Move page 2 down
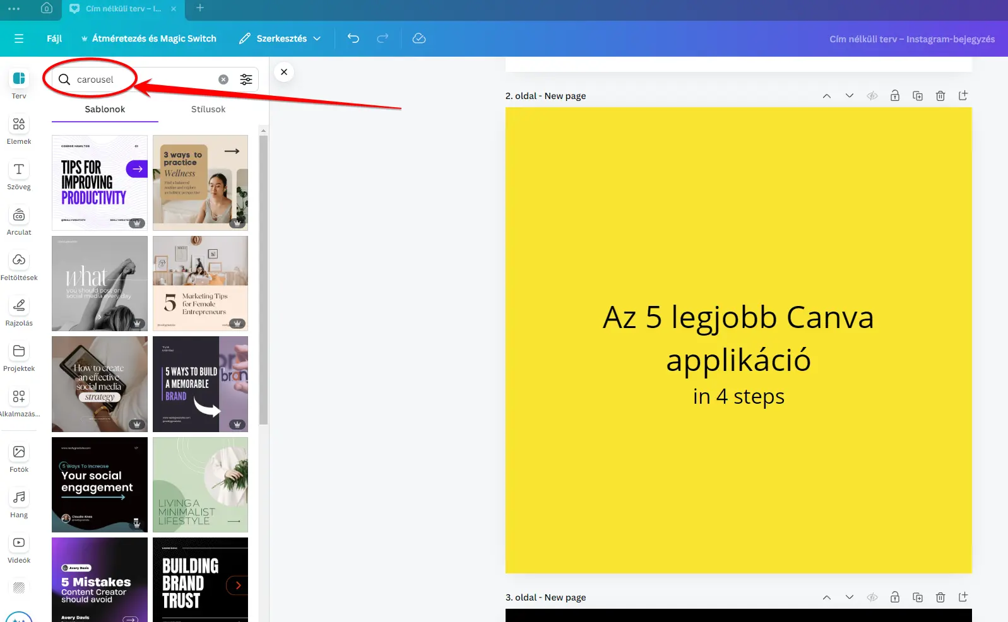 click(x=850, y=96)
